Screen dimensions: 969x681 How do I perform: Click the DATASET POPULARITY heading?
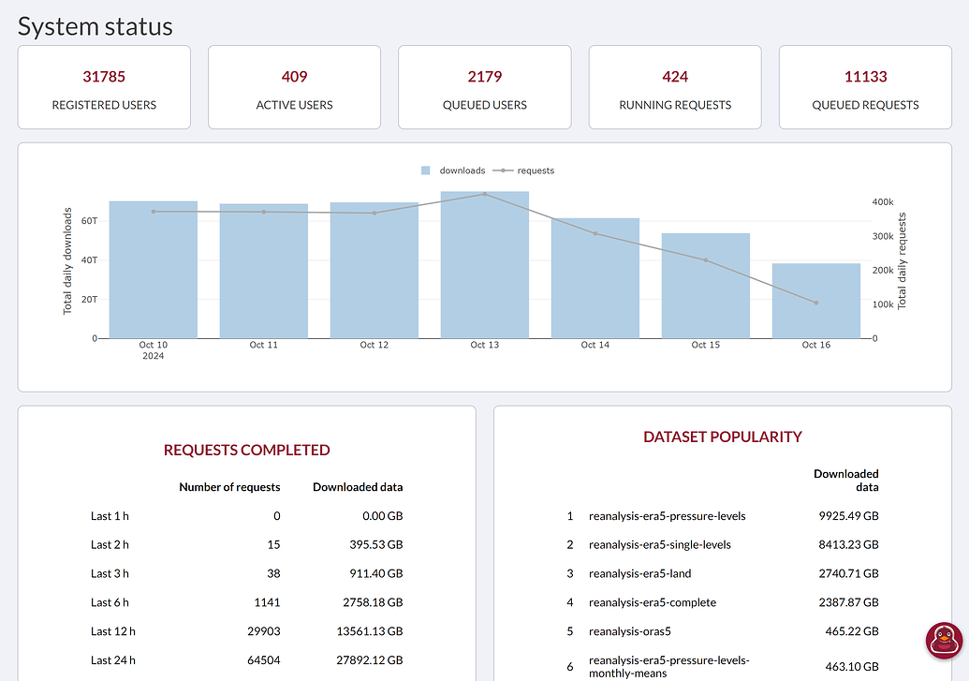723,437
